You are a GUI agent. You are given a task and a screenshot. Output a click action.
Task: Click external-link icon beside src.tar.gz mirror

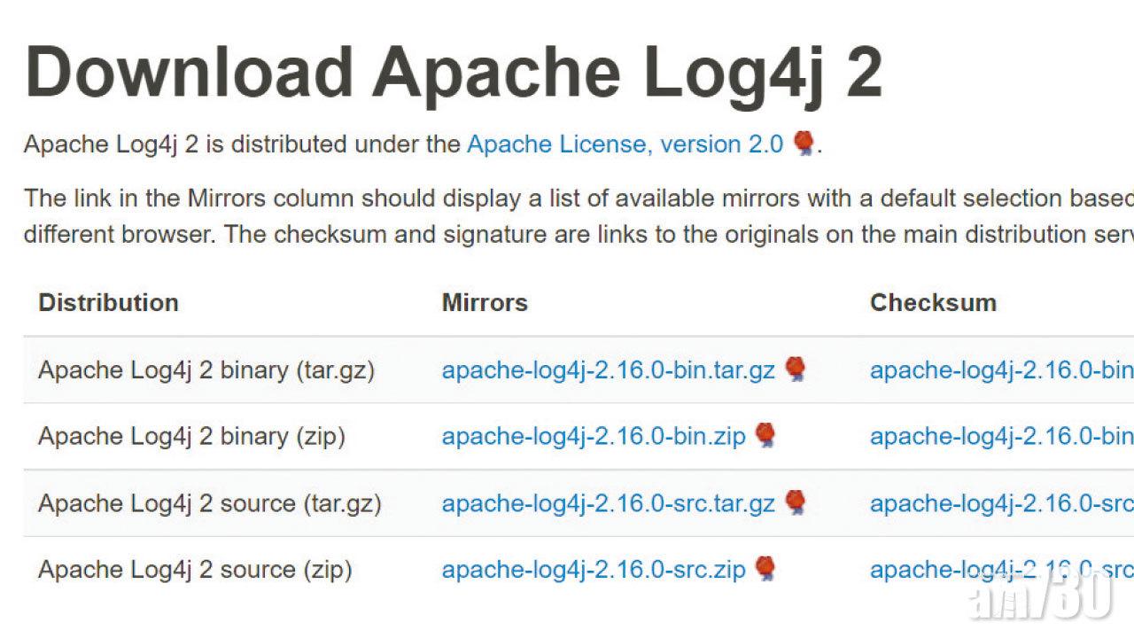(x=796, y=502)
